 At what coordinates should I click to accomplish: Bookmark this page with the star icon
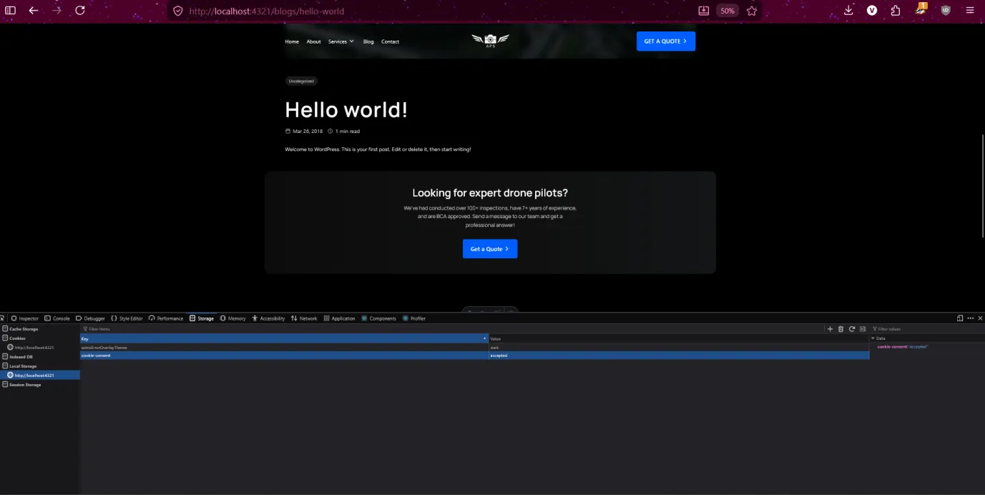[x=752, y=11]
